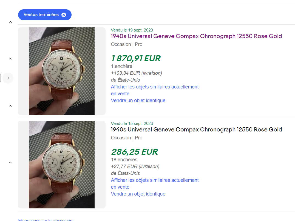
Task: Collapse the last chevron section in the left sidebar
Action: point(10,162)
